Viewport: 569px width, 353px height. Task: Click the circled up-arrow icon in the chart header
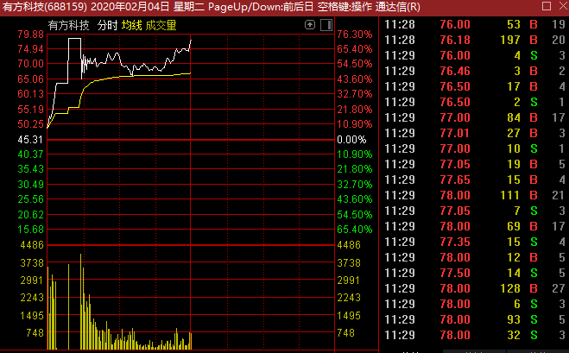(309, 25)
